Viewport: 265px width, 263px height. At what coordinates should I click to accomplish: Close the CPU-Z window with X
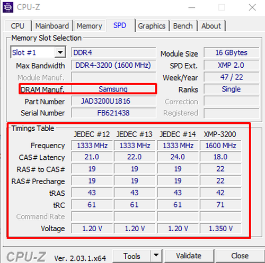(x=252, y=7)
